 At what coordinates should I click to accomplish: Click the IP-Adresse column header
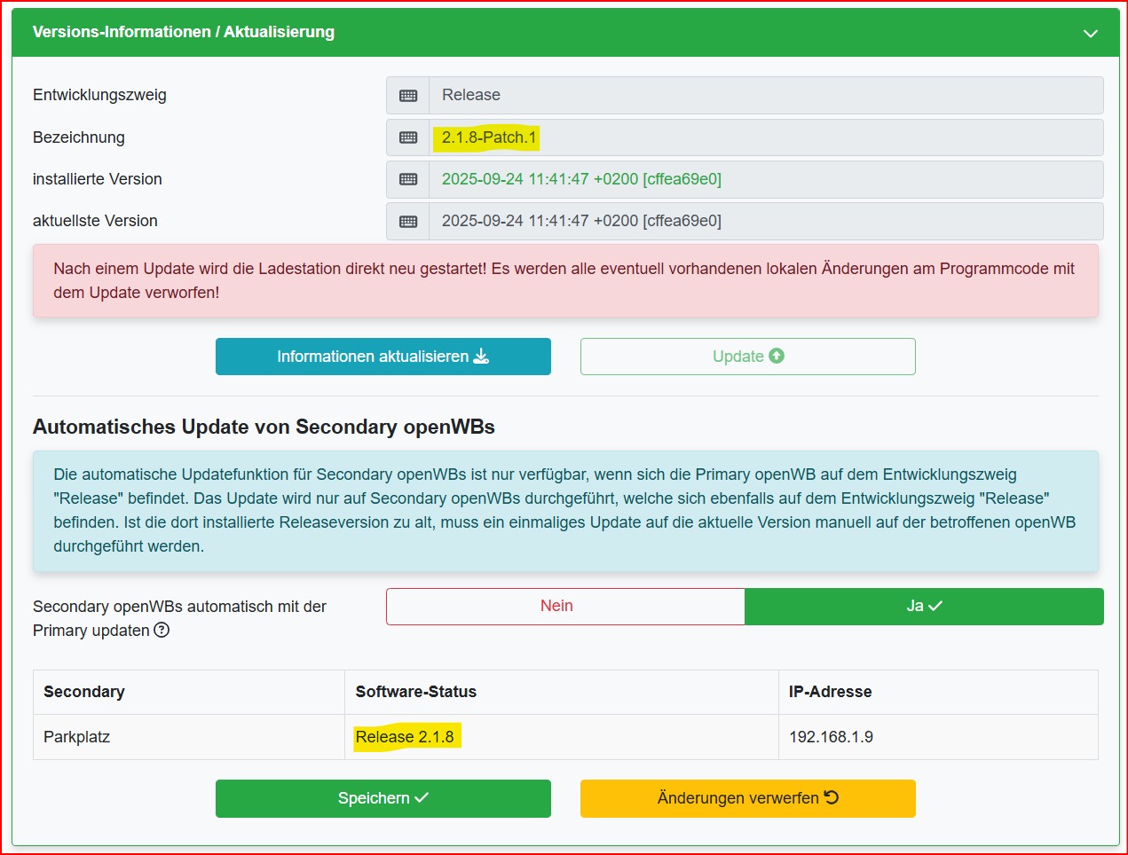point(938,693)
